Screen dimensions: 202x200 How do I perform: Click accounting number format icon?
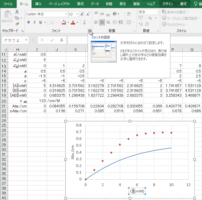141,18
